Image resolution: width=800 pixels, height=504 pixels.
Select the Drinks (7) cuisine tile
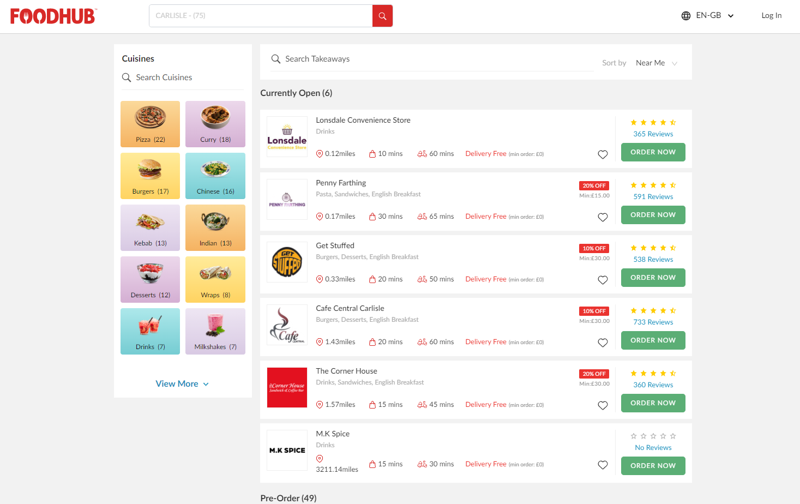pos(150,331)
